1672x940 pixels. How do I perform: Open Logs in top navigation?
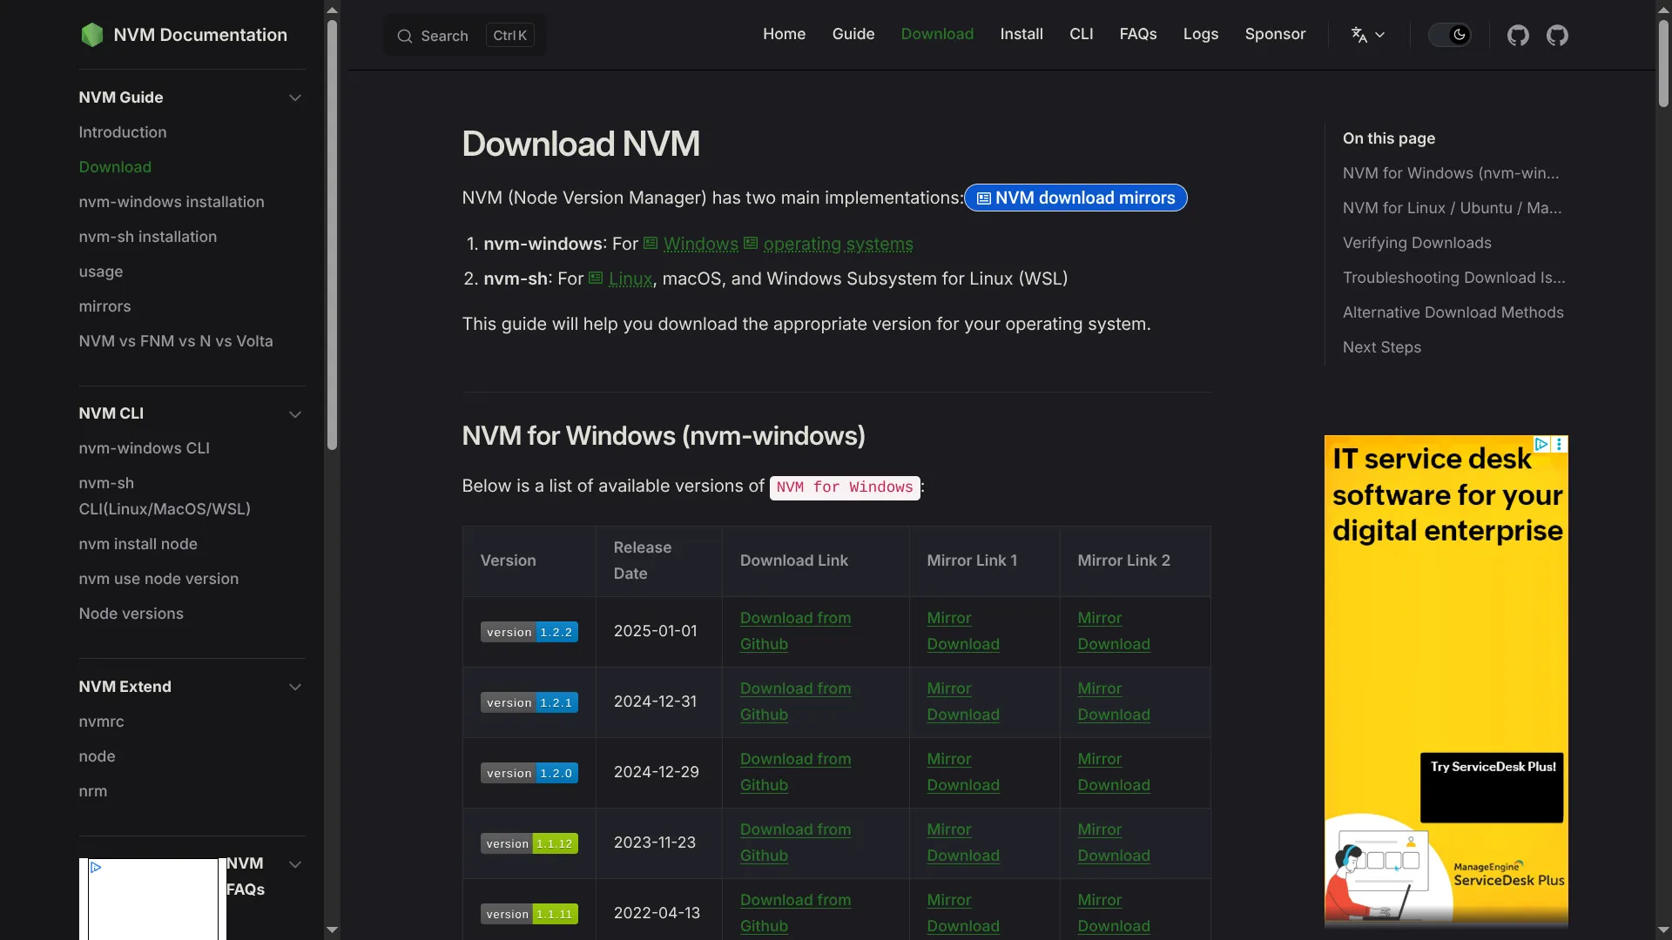pyautogui.click(x=1200, y=34)
